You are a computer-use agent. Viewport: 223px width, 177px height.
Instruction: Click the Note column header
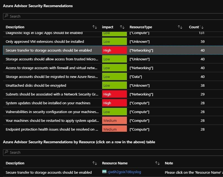(169, 163)
